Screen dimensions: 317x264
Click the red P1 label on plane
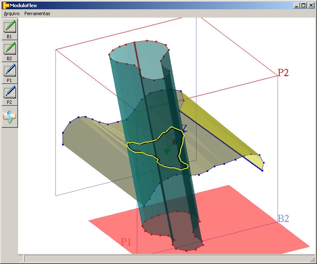[x=126, y=242]
